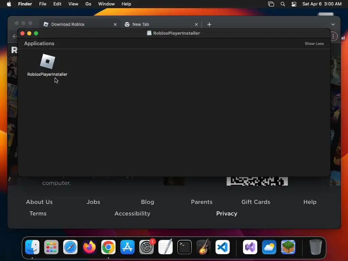Screen dimensions: 348x261
Task: Maximize the RobloxPlayerInstaller window
Action: click(36, 33)
